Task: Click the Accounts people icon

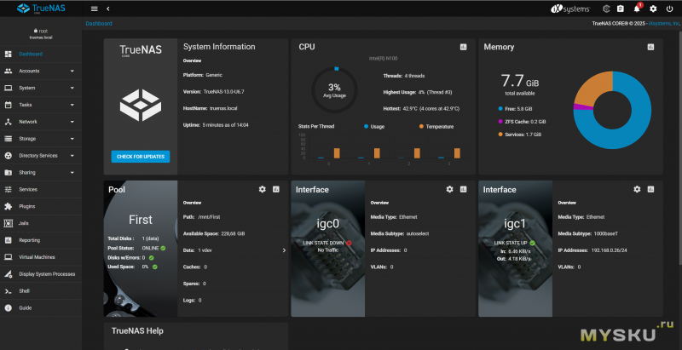Action: (8, 71)
